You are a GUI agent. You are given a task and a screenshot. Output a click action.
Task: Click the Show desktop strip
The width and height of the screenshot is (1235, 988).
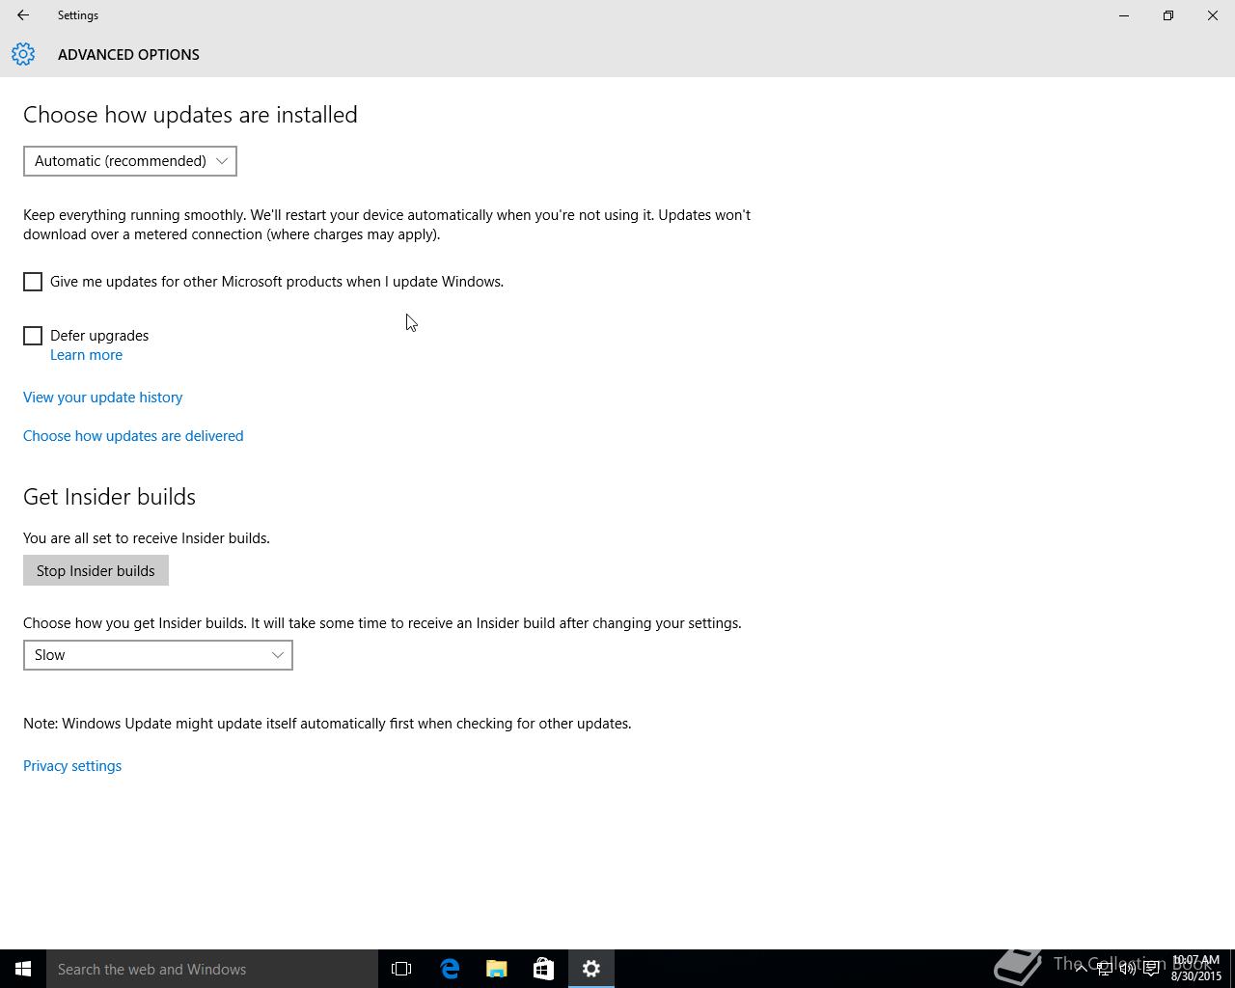click(x=1232, y=969)
